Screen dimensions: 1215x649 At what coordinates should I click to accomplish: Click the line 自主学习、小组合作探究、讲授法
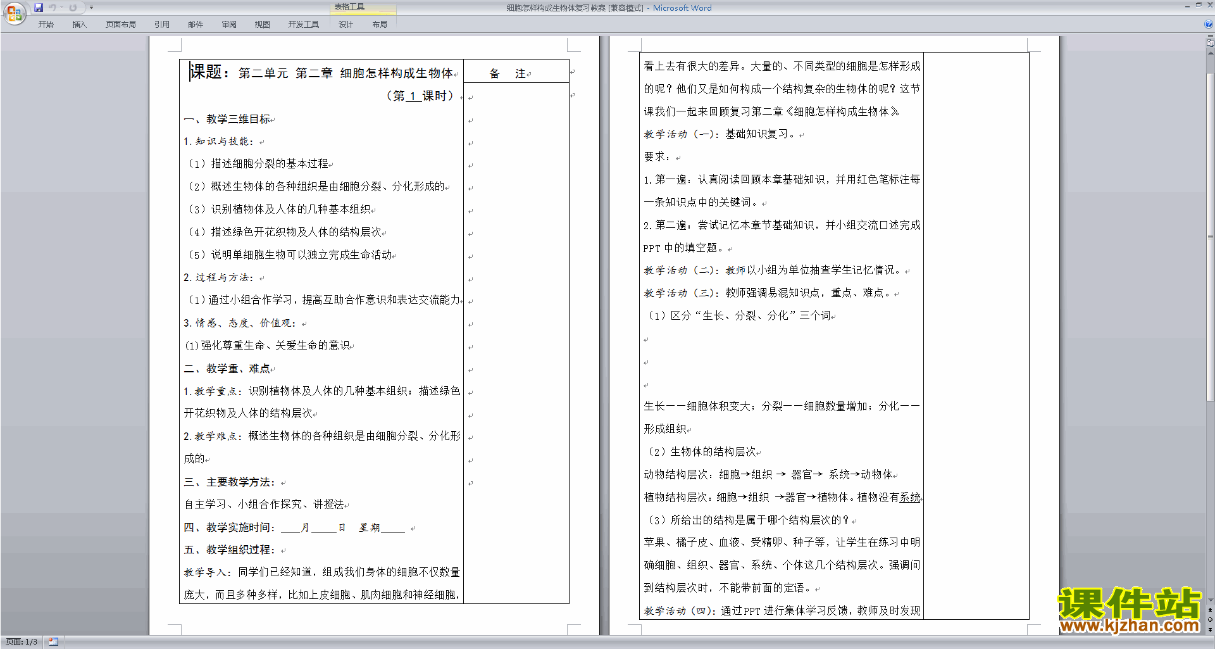point(265,505)
